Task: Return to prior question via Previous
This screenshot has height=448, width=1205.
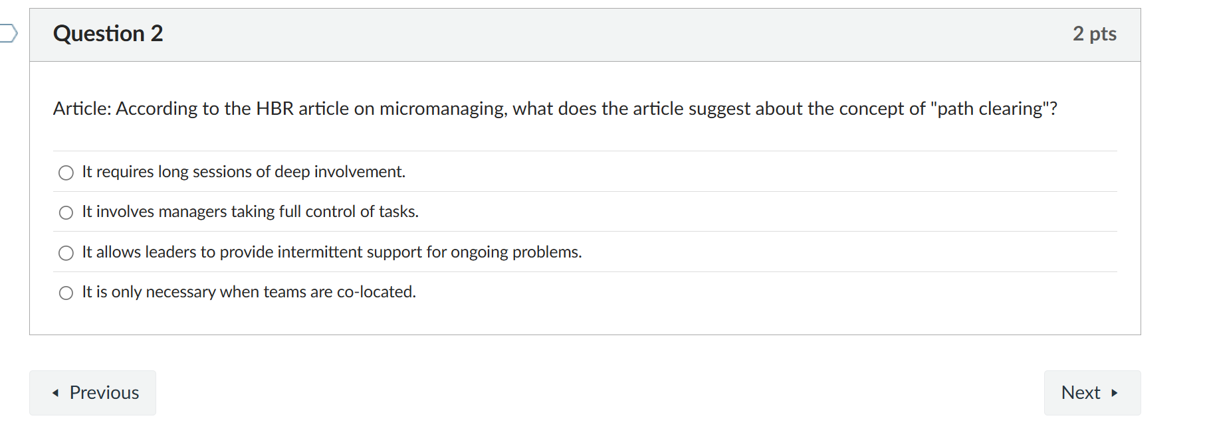Action: (92, 392)
